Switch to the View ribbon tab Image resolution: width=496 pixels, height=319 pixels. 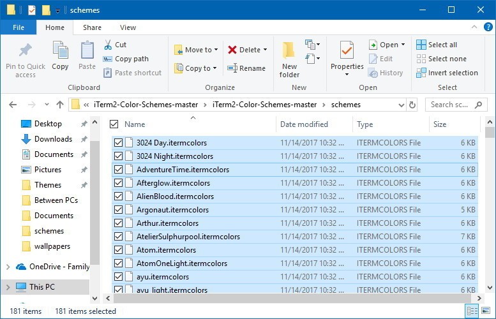pyautogui.click(x=128, y=27)
